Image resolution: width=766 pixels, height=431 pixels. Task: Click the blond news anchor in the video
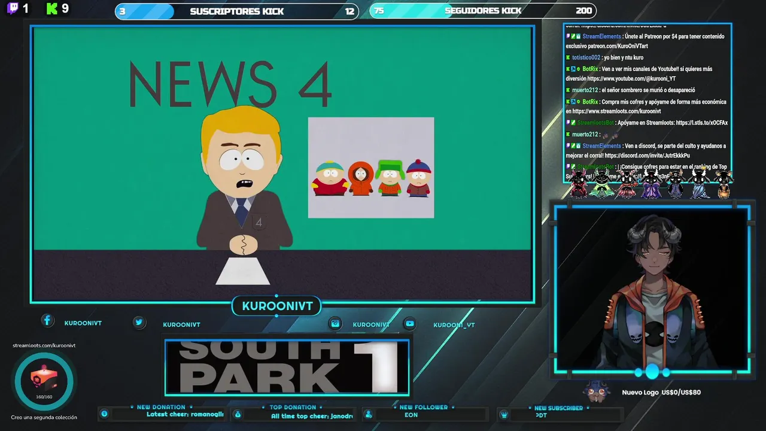click(x=244, y=180)
